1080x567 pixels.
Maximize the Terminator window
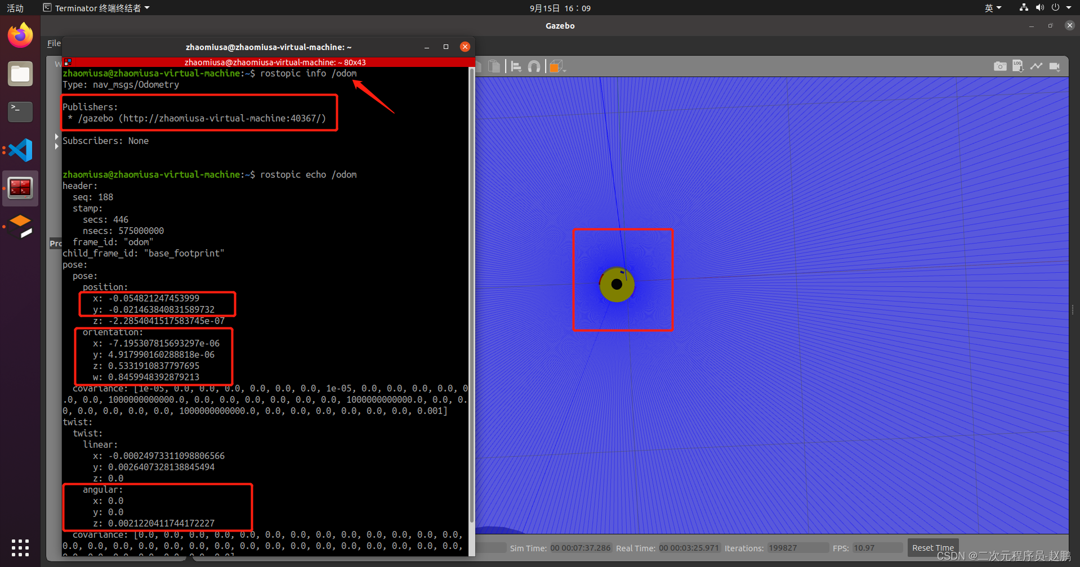tap(446, 47)
